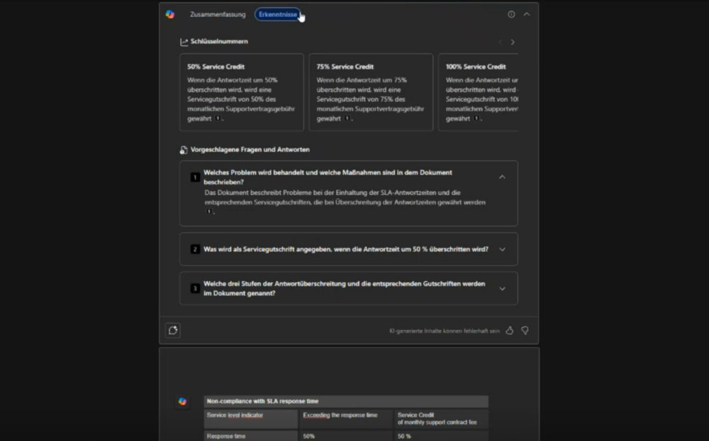
Task: Switch to the Zusammenfassung tab
Action: click(x=218, y=14)
